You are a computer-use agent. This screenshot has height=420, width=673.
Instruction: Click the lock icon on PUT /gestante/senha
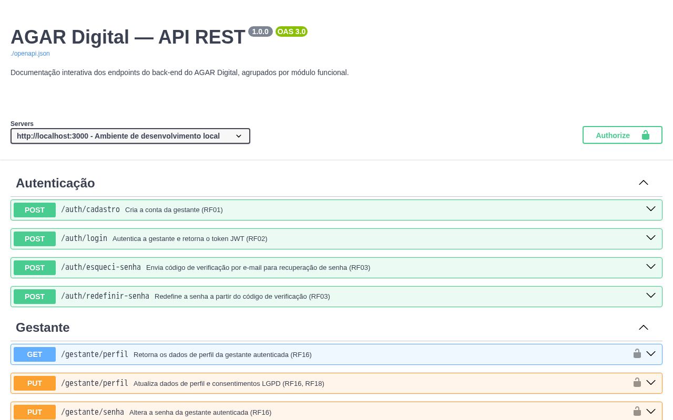click(637, 412)
